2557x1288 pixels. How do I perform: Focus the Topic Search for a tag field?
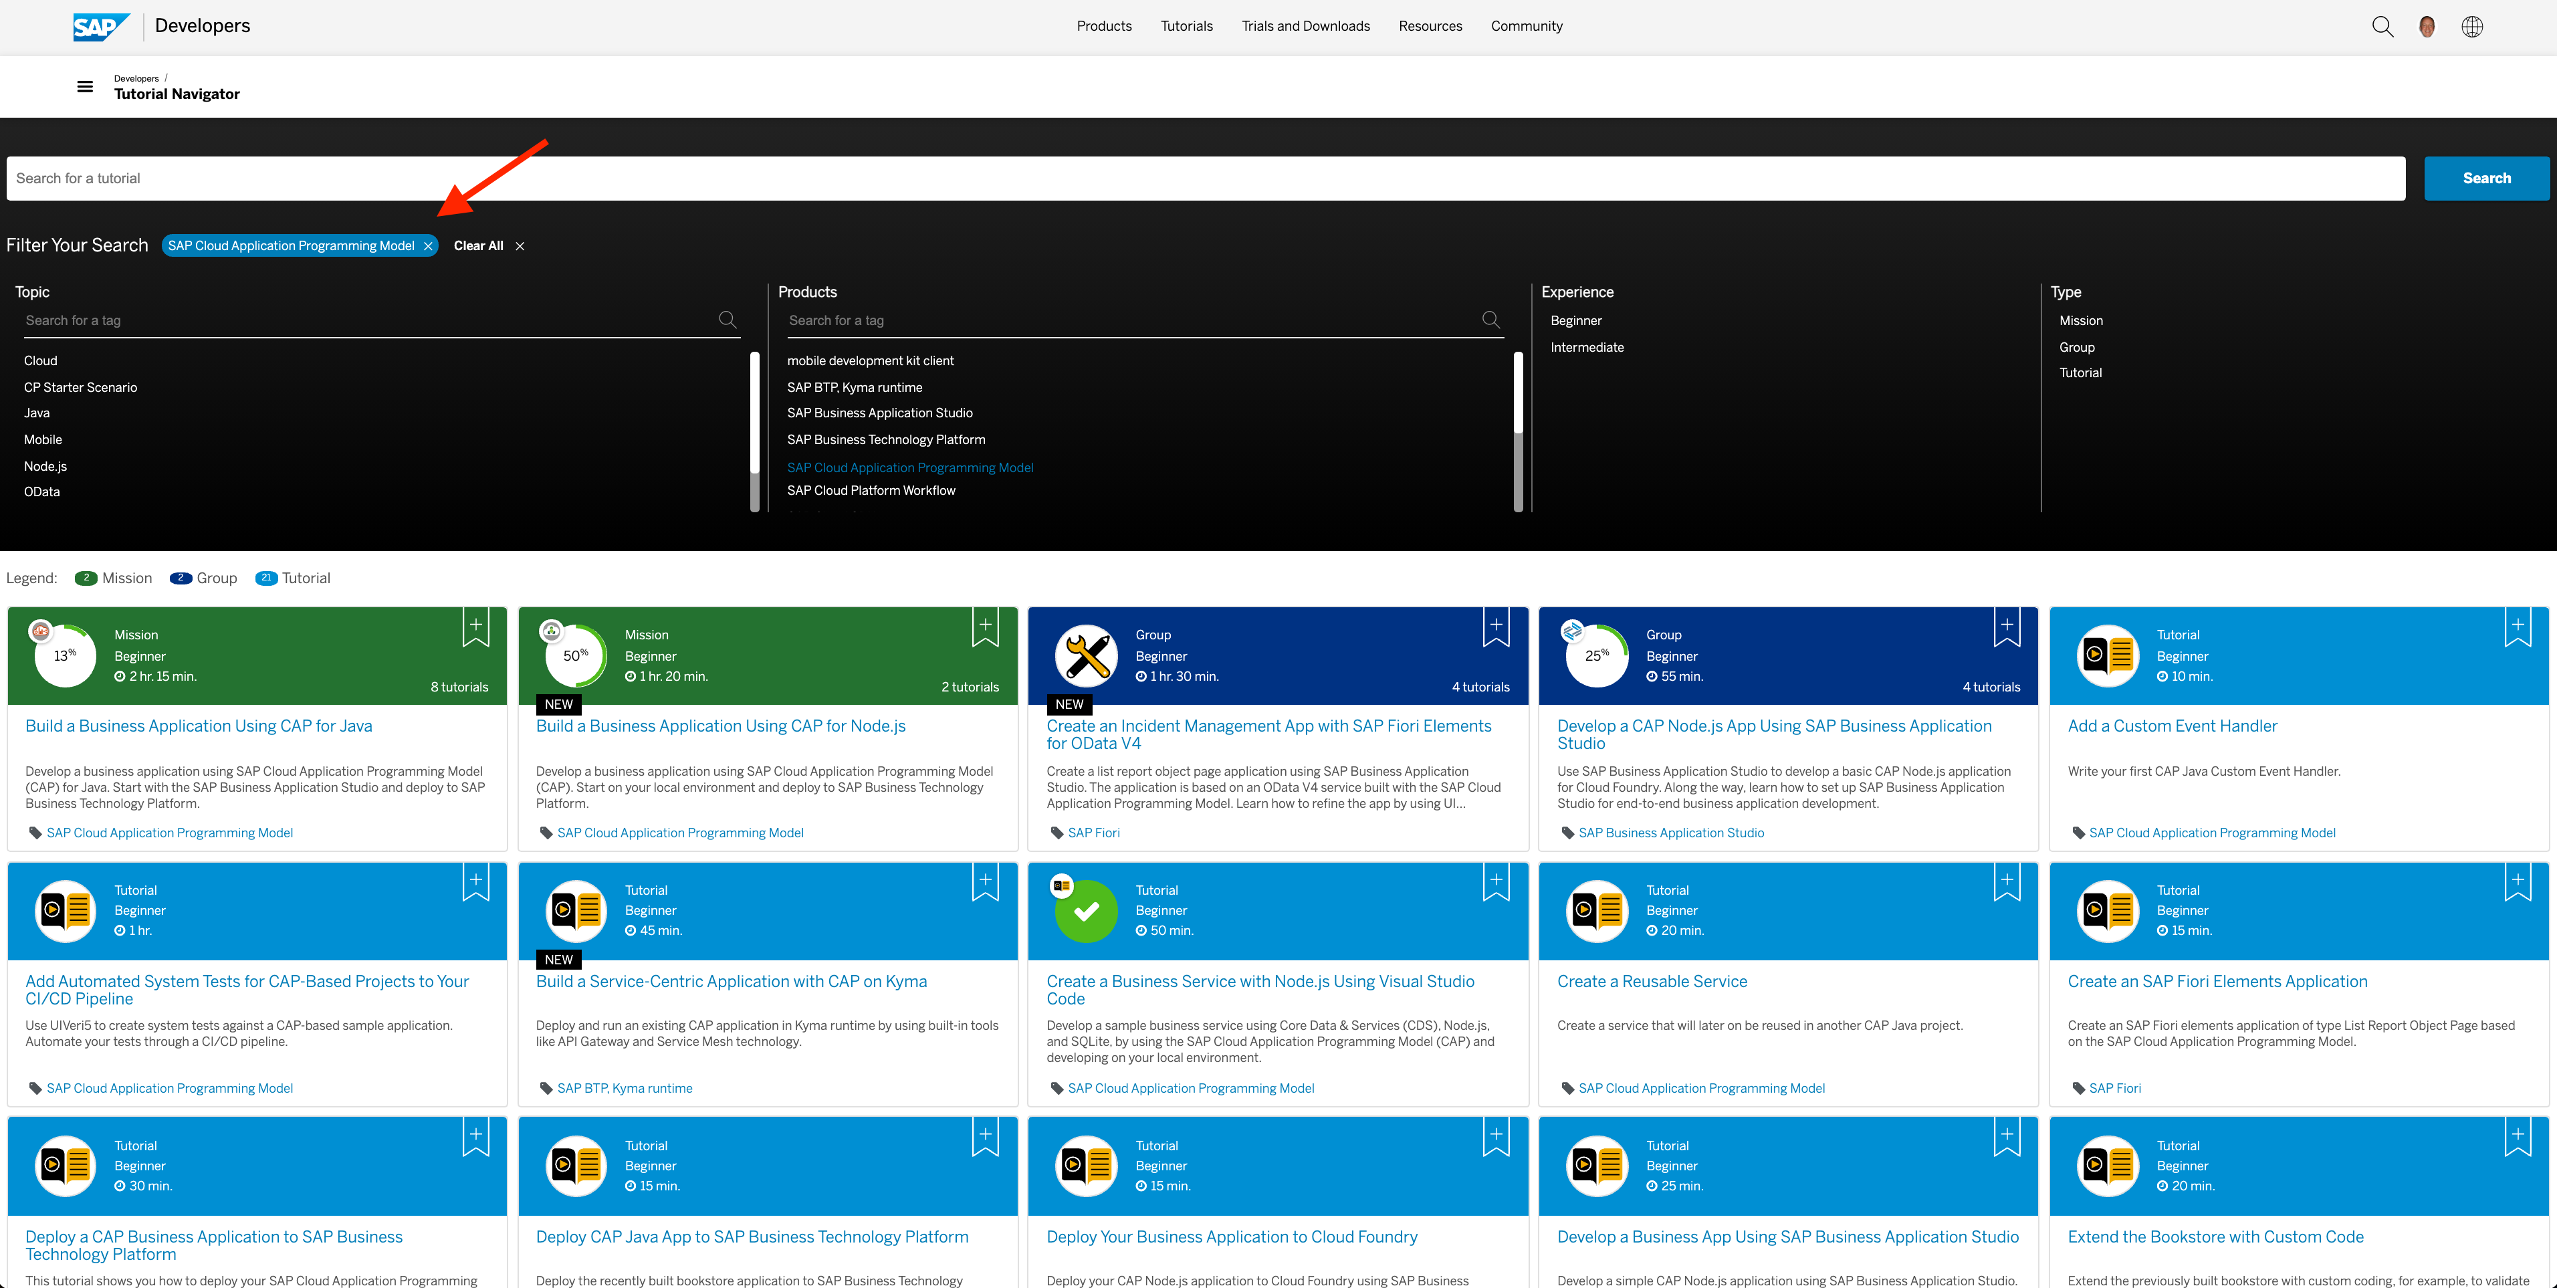367,321
